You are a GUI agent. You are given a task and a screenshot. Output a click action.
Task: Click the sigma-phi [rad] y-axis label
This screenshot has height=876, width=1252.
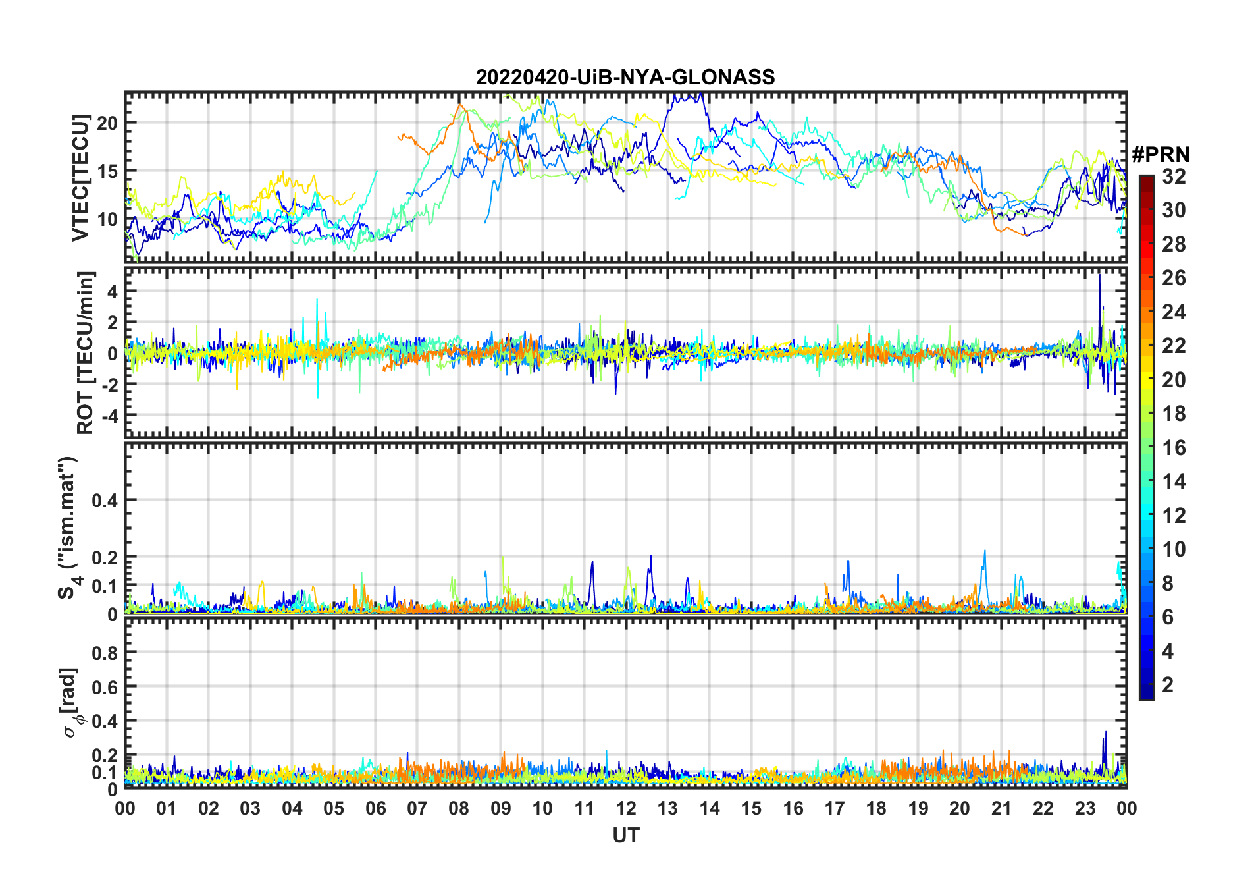click(x=70, y=703)
